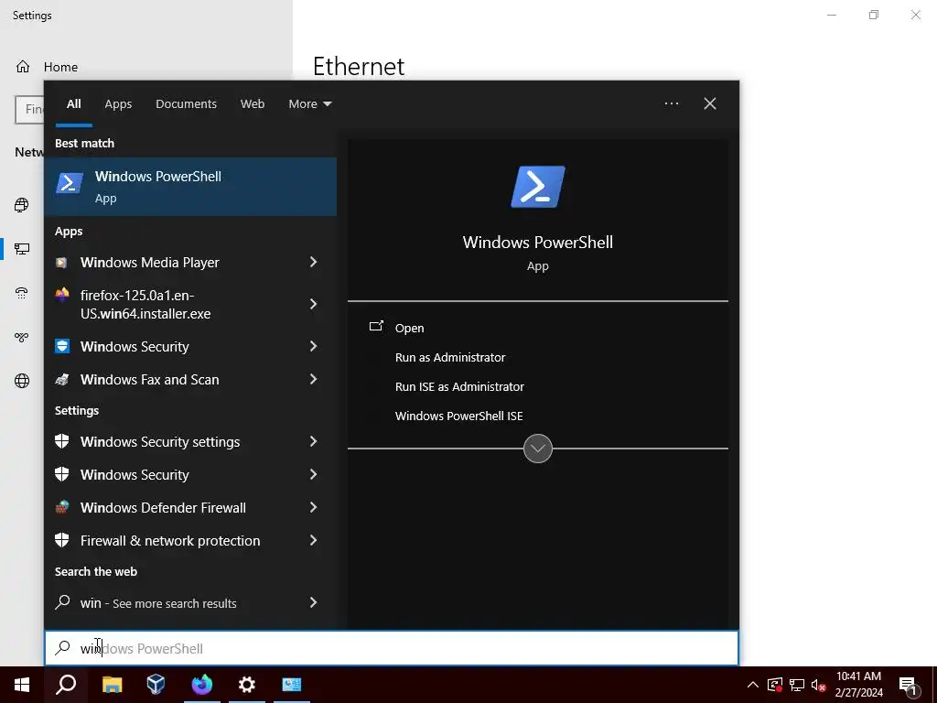Open File Explorer from the taskbar
Image resolution: width=937 pixels, height=703 pixels.
[x=112, y=685]
